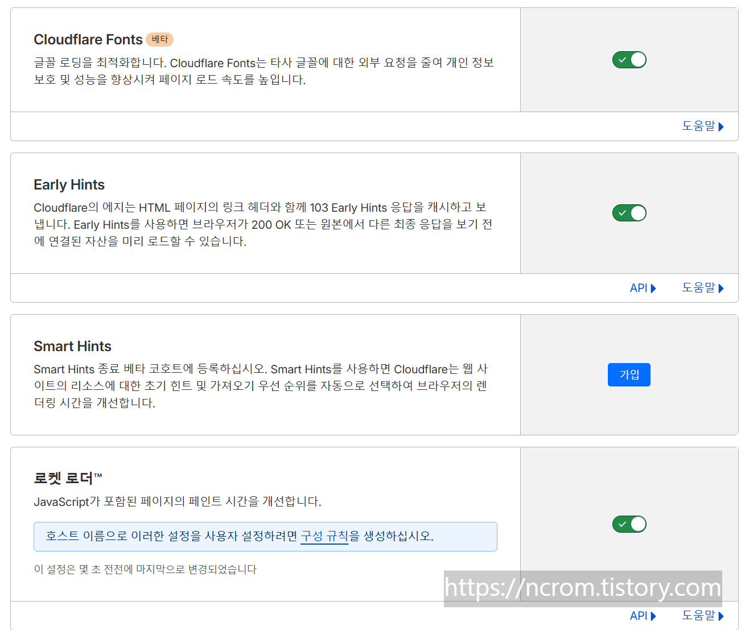This screenshot has height=630, width=745.
Task: Disable the 로켓 로더 toggle
Action: tap(629, 524)
